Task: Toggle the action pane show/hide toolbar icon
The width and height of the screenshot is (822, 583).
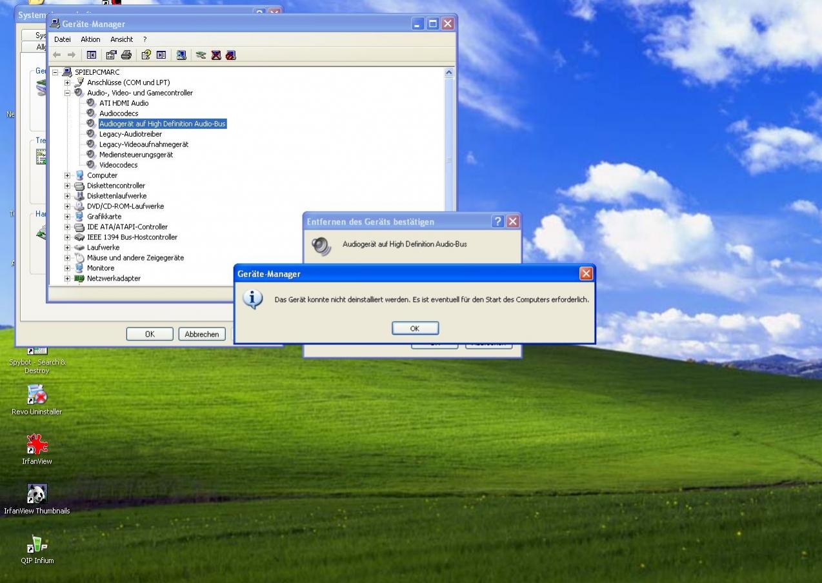Action: pos(161,55)
